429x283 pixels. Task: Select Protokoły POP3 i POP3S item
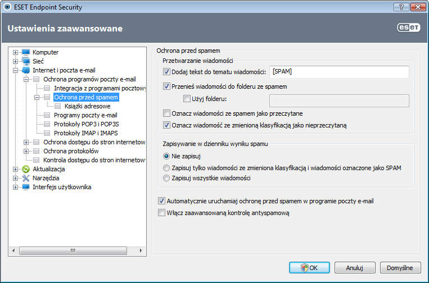coord(87,124)
